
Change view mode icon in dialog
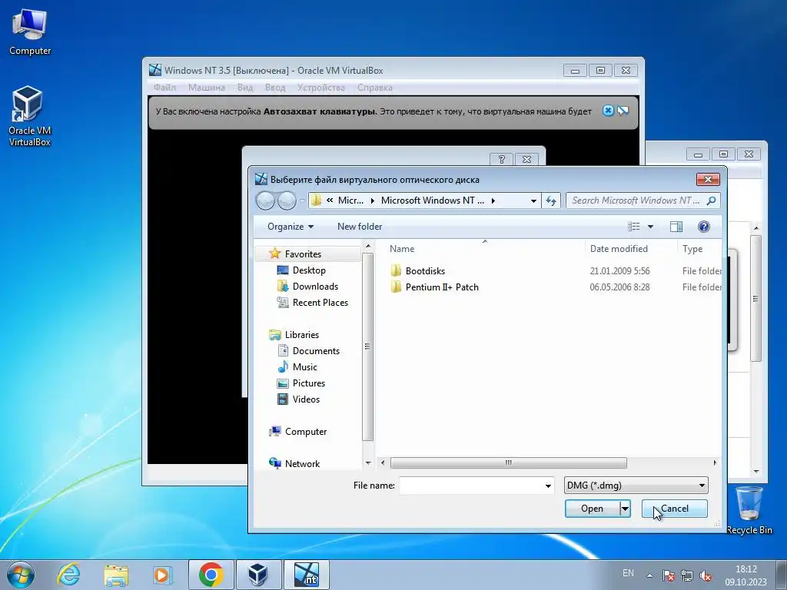634,227
